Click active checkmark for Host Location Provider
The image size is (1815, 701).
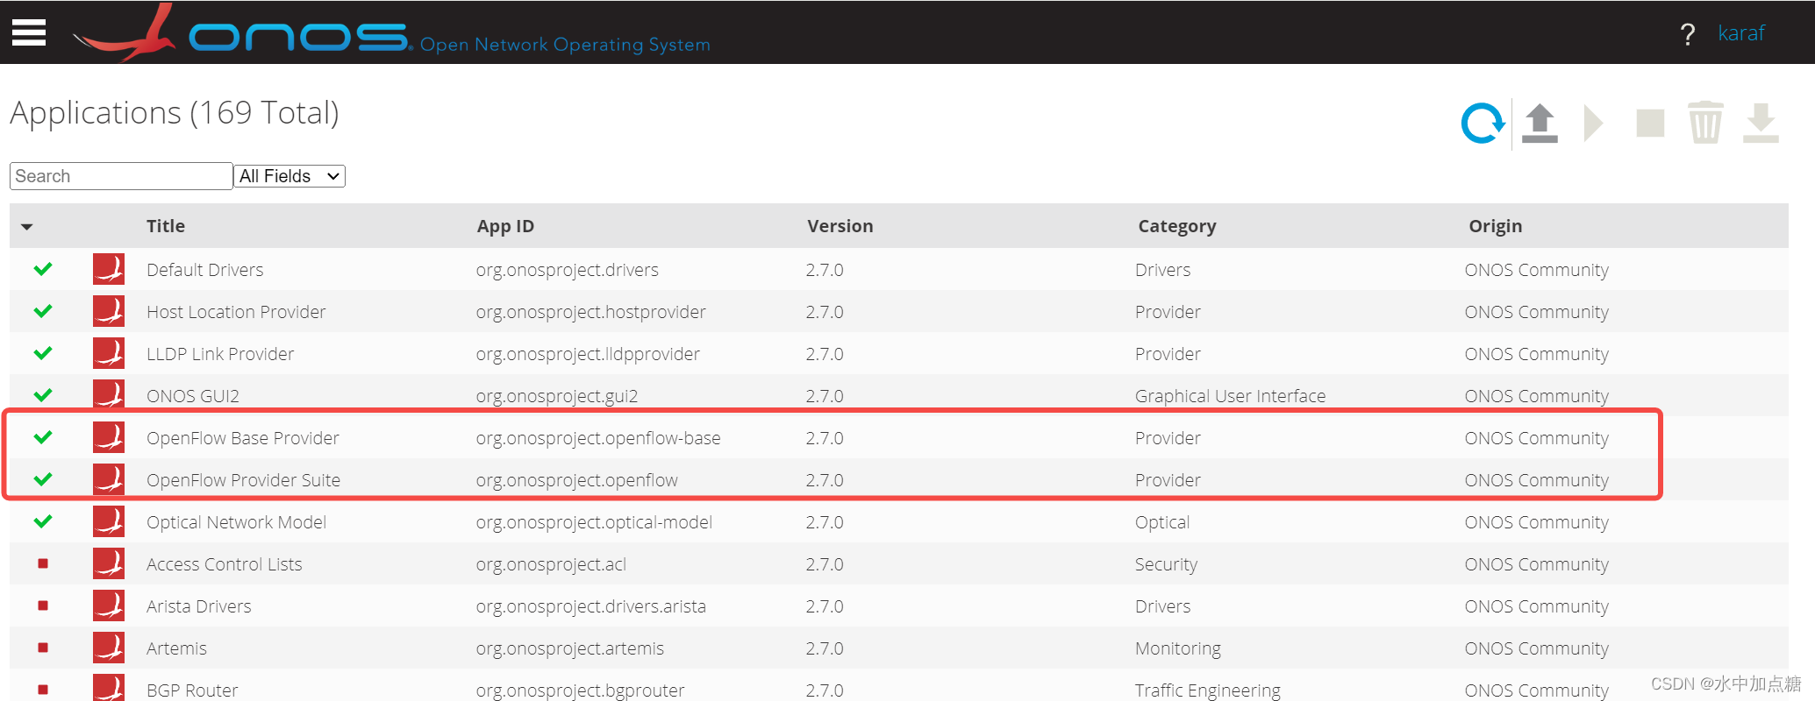(x=43, y=311)
